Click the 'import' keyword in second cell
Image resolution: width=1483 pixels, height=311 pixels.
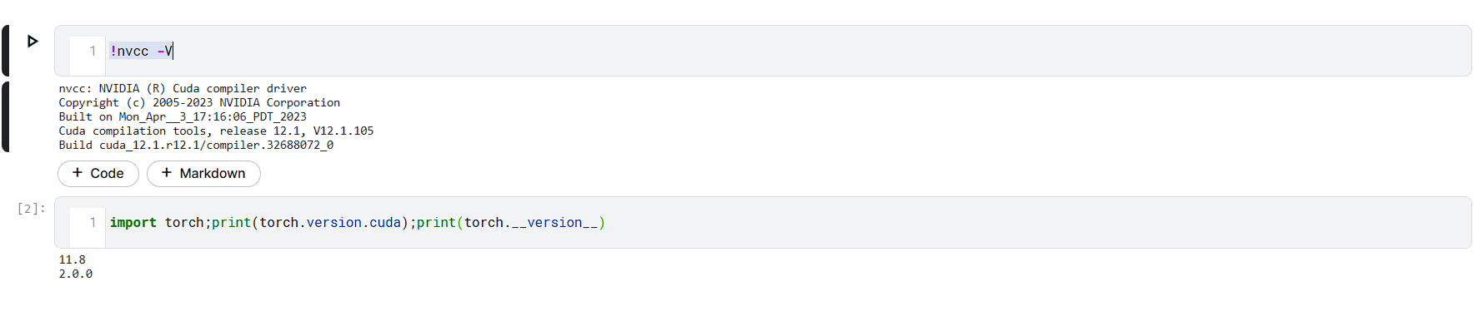(x=133, y=222)
